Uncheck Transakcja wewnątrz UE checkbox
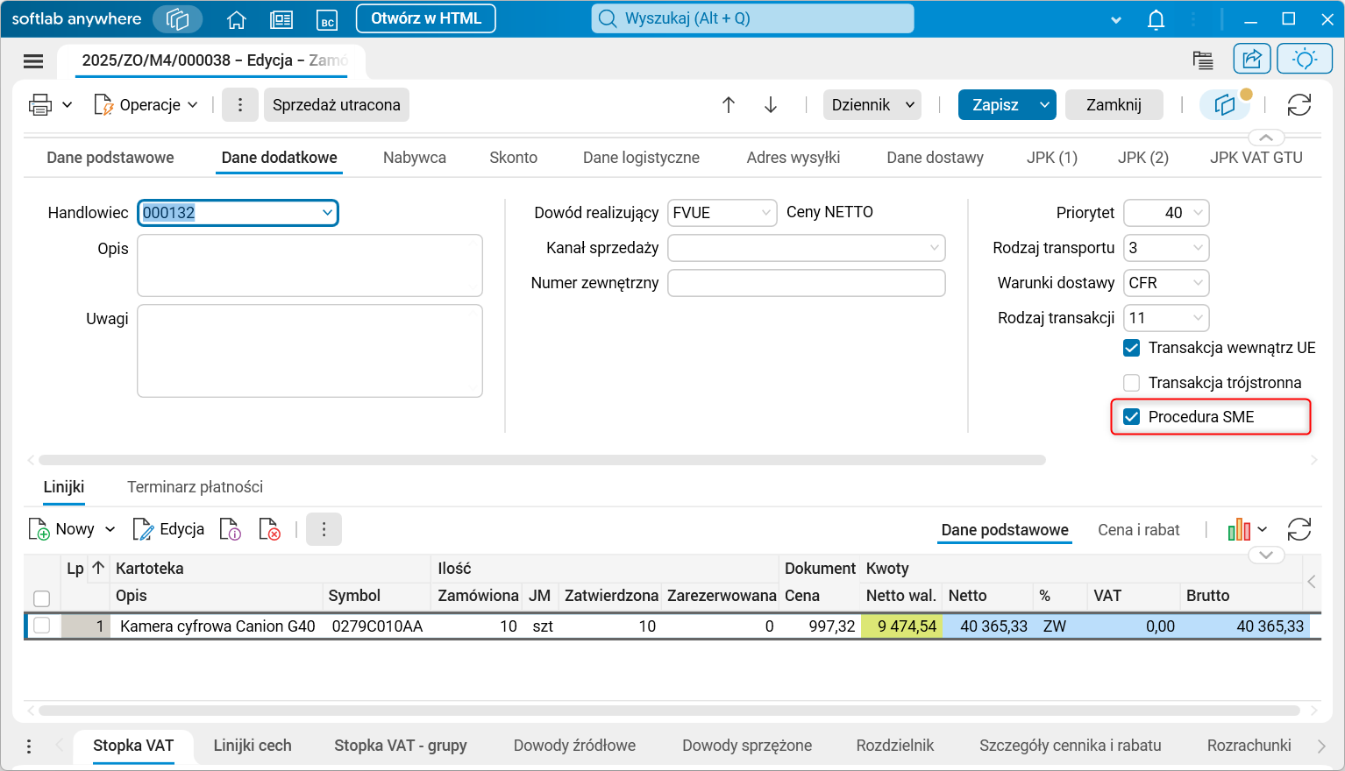Image resolution: width=1345 pixels, height=771 pixels. (x=1132, y=348)
